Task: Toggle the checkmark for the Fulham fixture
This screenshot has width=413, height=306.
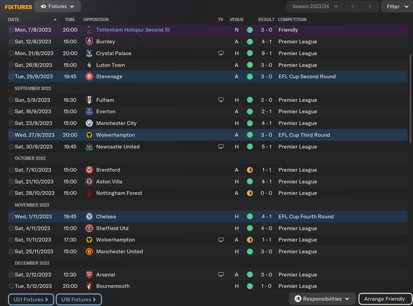Action: [x=11, y=100]
